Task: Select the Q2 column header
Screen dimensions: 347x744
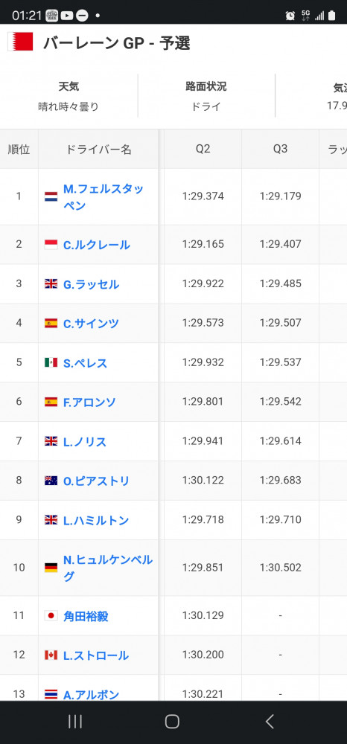Action: click(x=203, y=149)
